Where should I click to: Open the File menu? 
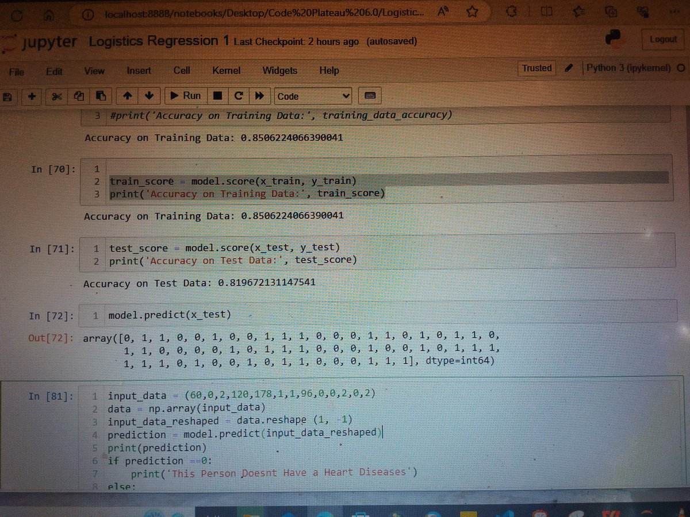[17, 72]
